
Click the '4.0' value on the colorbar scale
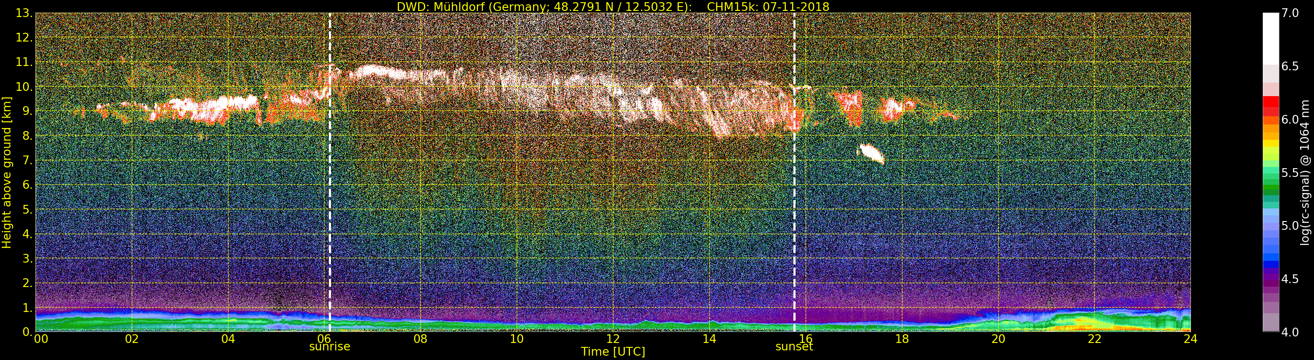click(1290, 332)
